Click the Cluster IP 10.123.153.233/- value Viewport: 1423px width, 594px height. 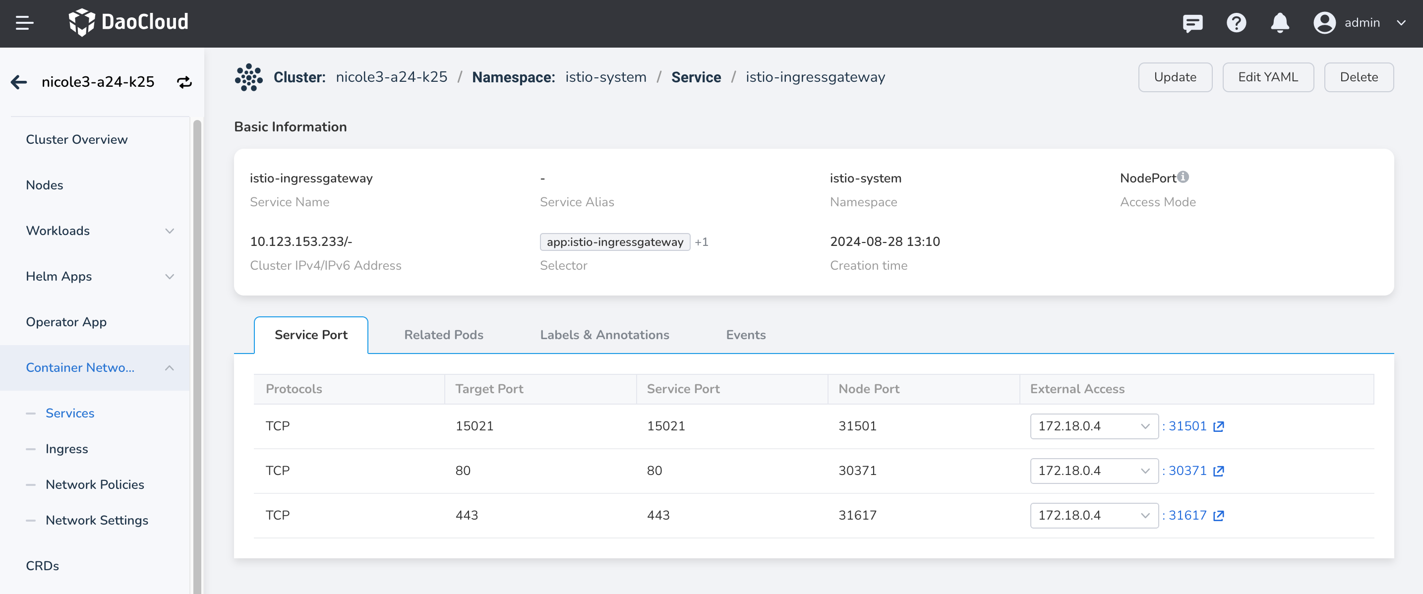point(301,242)
